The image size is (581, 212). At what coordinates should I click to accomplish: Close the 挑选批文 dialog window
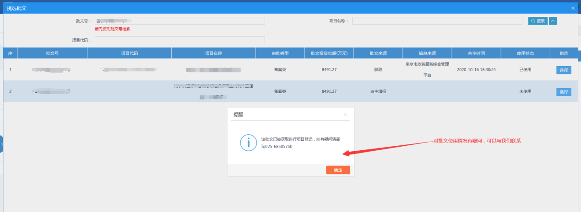(573, 8)
